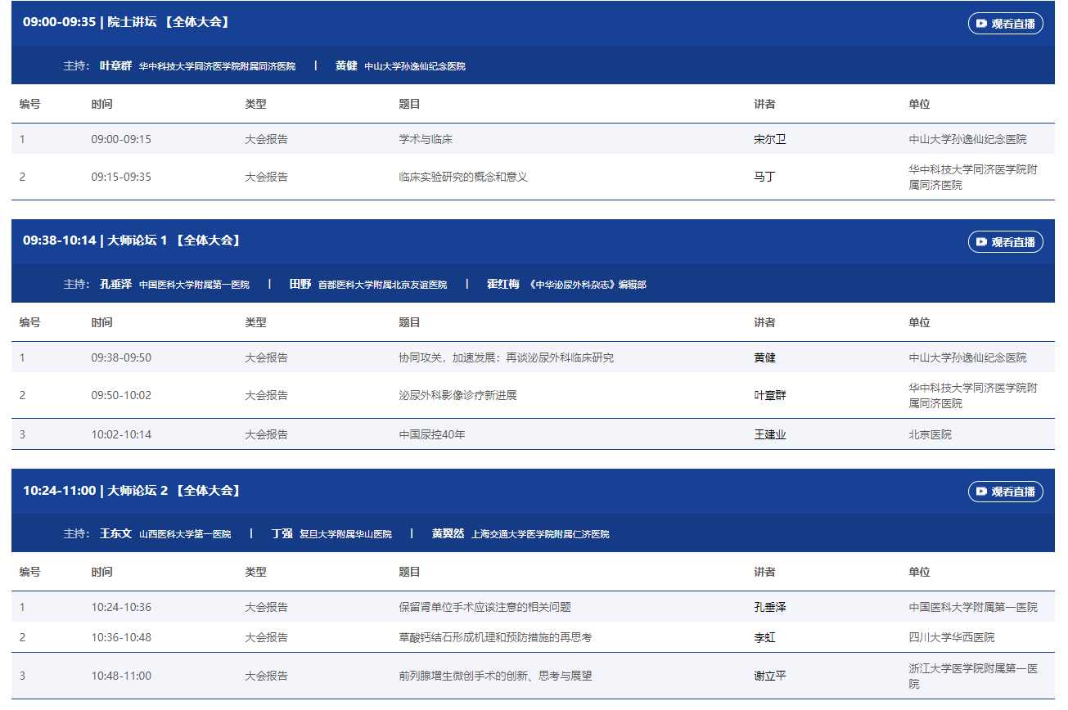
Task: Click talk title 协同攻关,加速发展:再谈泌尿外科临床研究
Action: click(x=506, y=357)
